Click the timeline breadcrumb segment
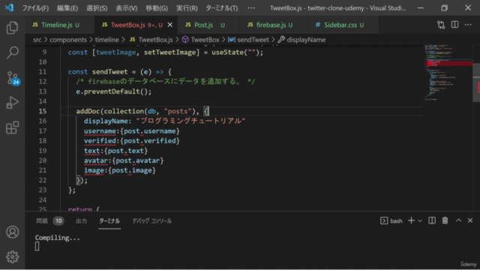This screenshot has height=270, width=480. tap(106, 40)
